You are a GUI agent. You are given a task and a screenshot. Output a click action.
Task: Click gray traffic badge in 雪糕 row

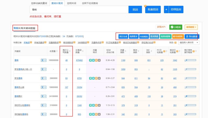point(99,60)
